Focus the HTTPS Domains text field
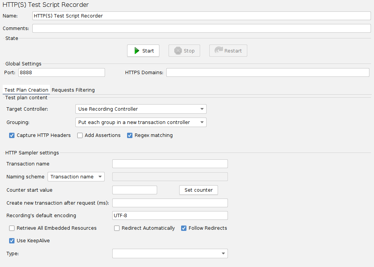The height and width of the screenshot is (267, 374). [x=267, y=73]
